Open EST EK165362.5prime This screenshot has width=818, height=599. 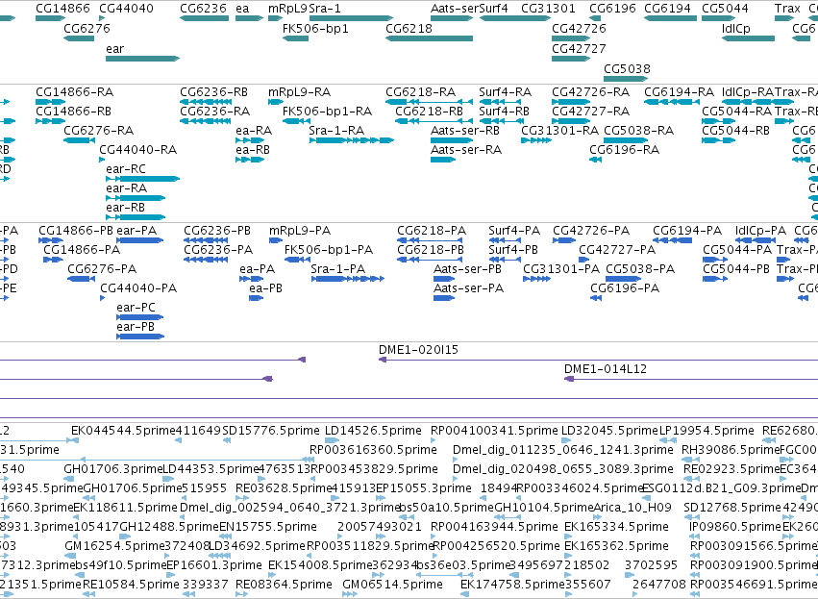[x=616, y=546]
